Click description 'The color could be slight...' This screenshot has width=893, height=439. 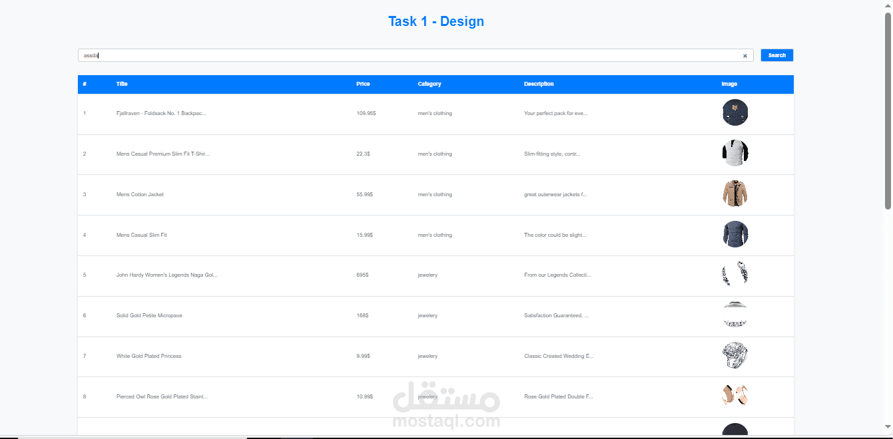[x=555, y=235]
